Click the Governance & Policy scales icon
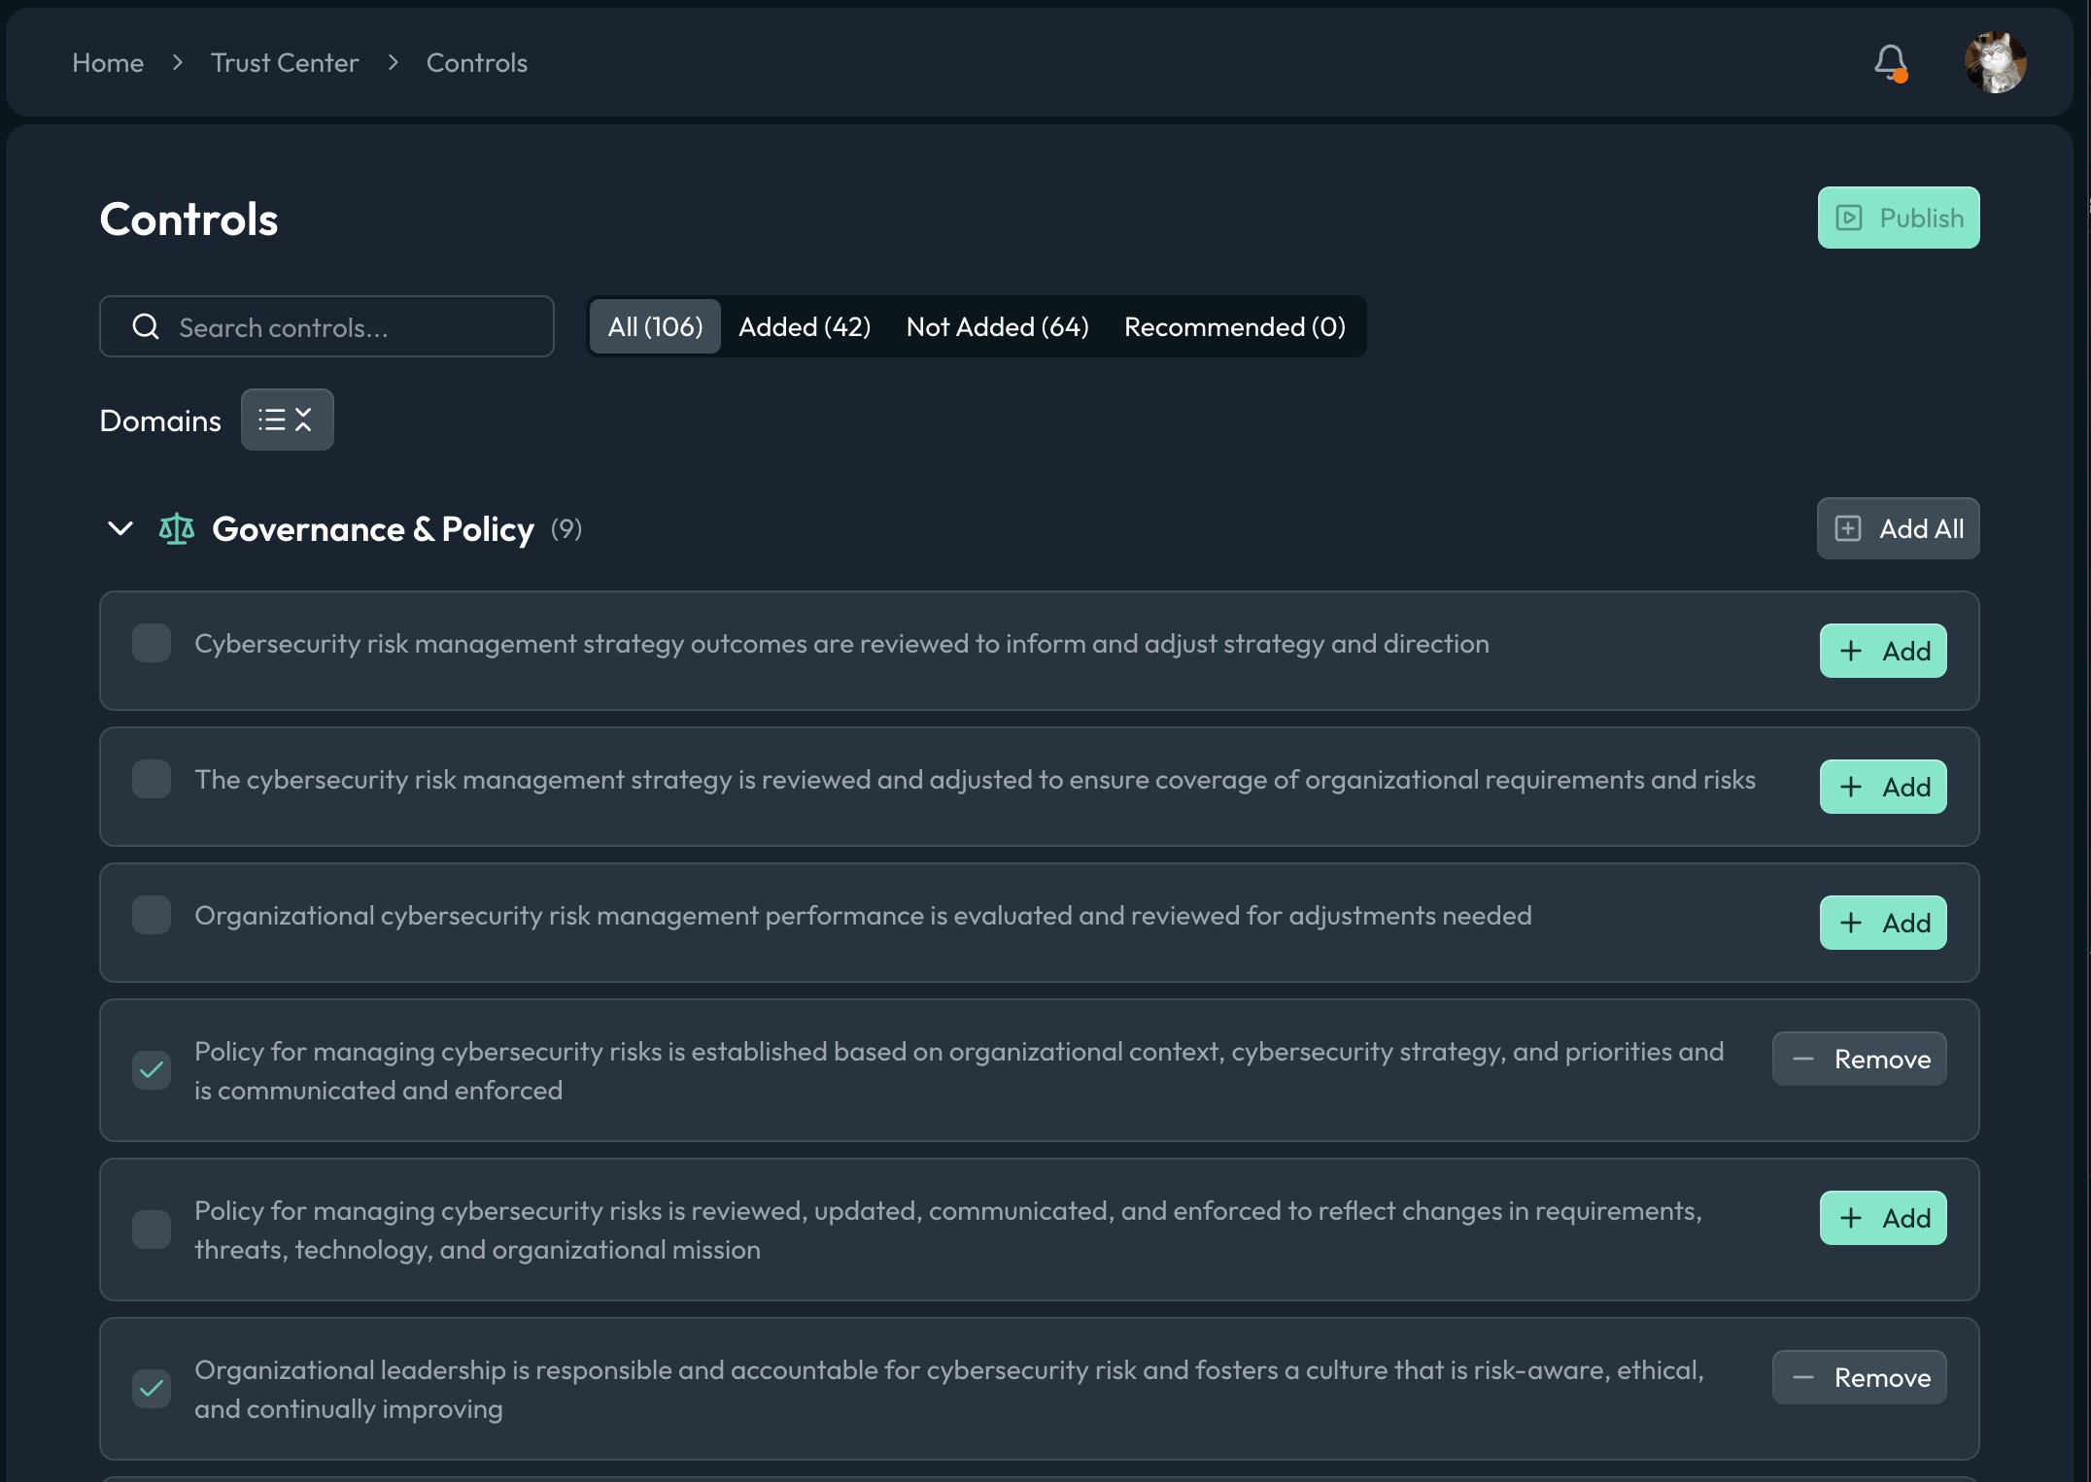Screen dimensions: 2091x1482 click(x=177, y=528)
